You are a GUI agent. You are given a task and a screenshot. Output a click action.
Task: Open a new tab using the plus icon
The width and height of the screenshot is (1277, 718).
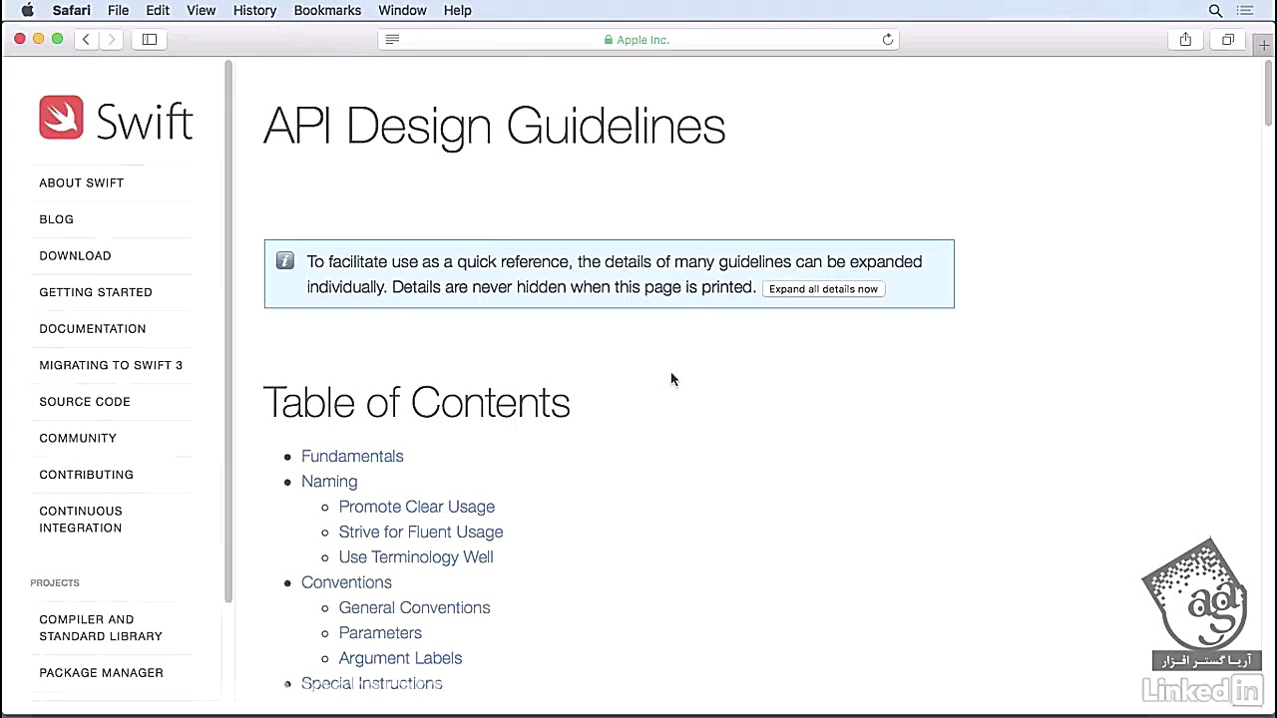tap(1264, 45)
